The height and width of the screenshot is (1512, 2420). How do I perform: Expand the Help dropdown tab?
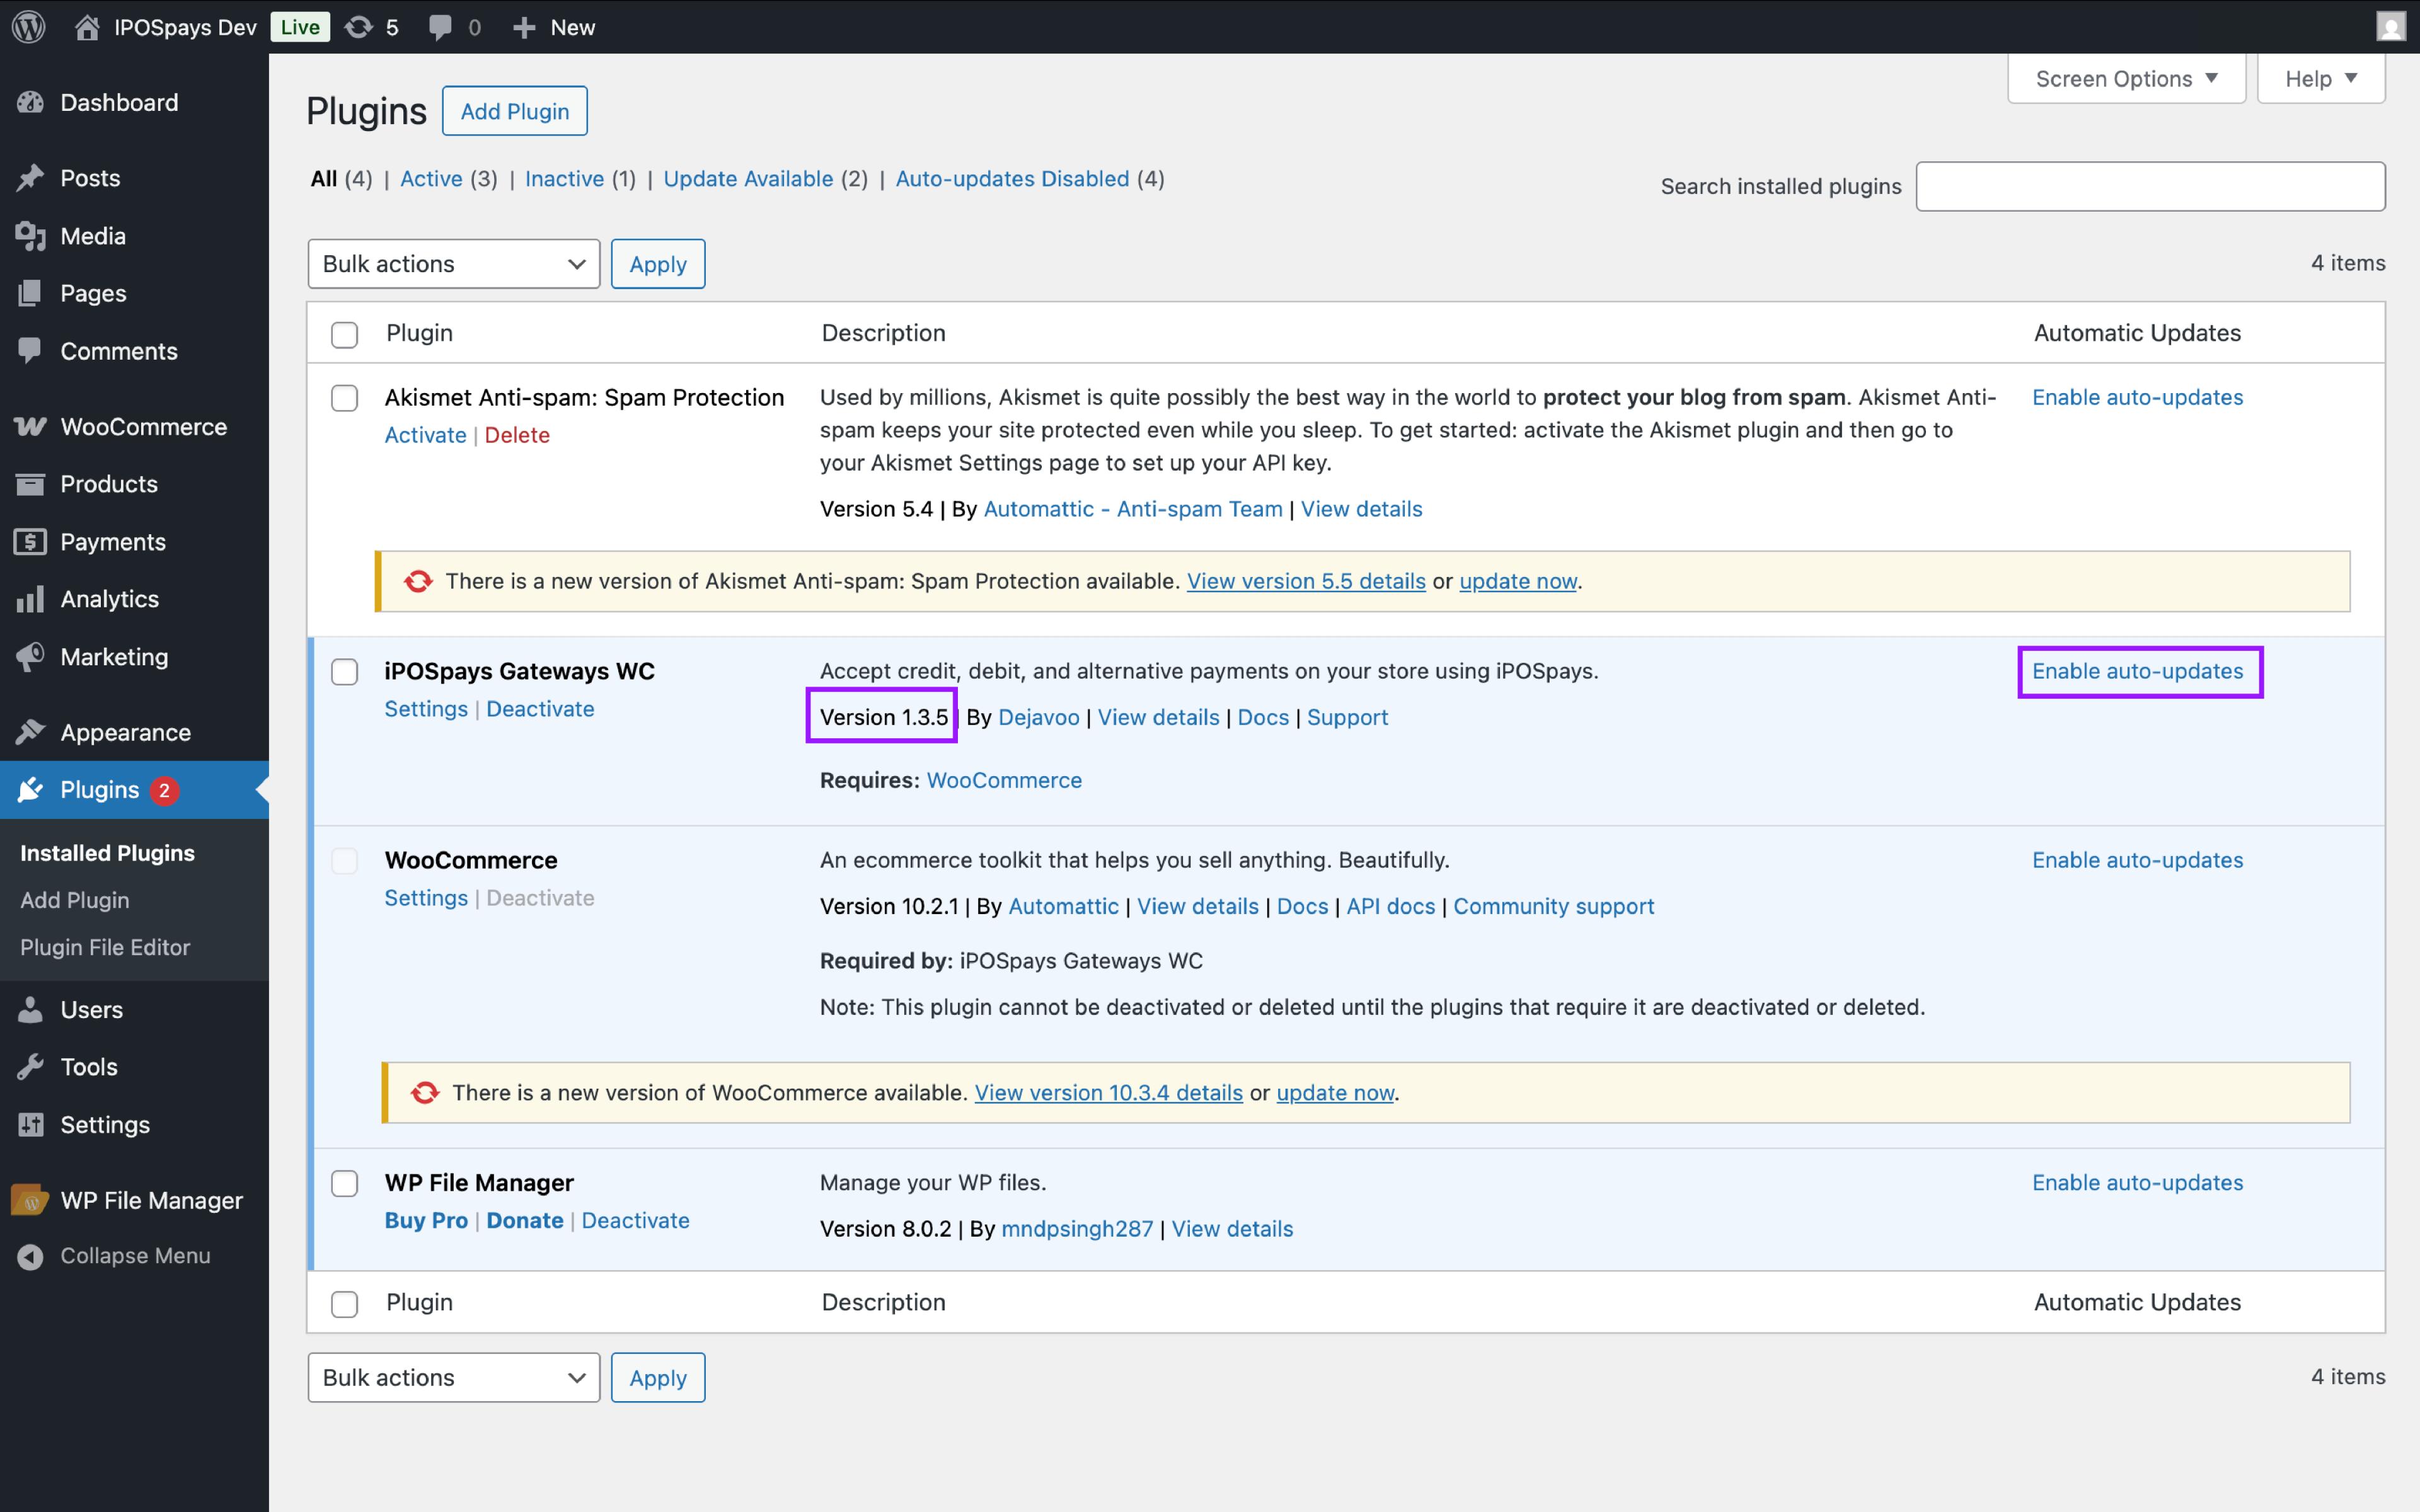tap(2320, 79)
